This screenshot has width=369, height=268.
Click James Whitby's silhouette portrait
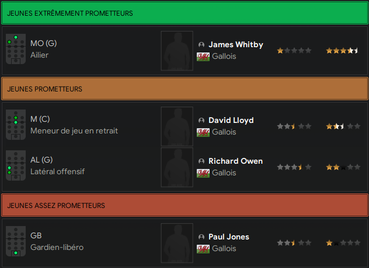point(177,51)
